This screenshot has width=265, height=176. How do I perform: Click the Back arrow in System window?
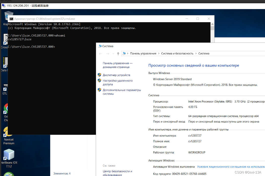(x=101, y=54)
